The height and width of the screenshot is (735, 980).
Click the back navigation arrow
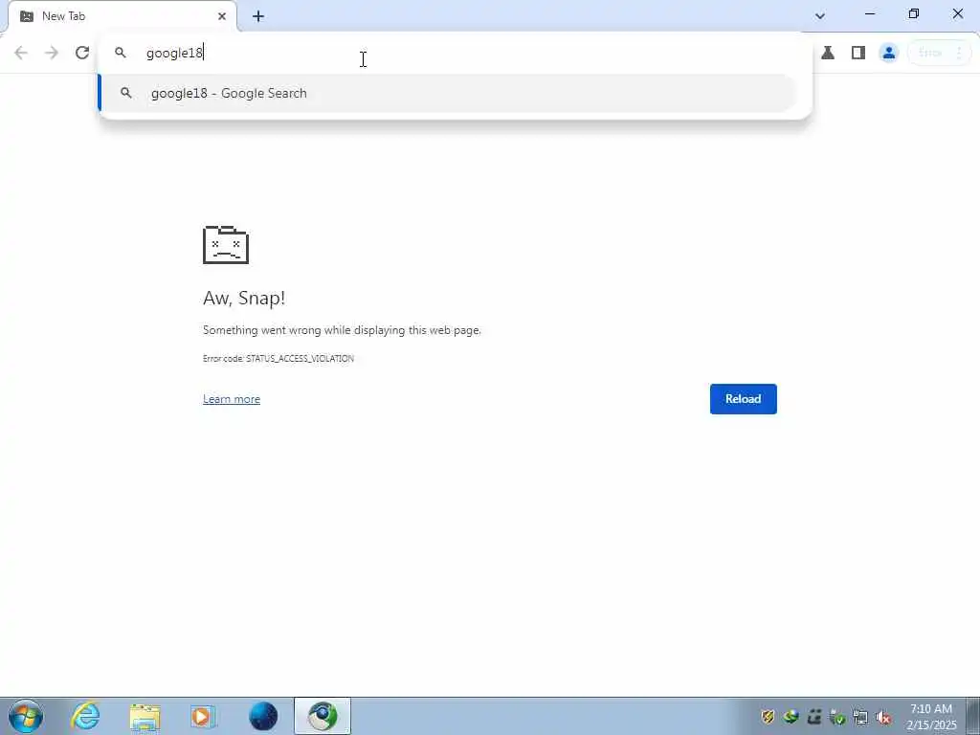click(21, 53)
